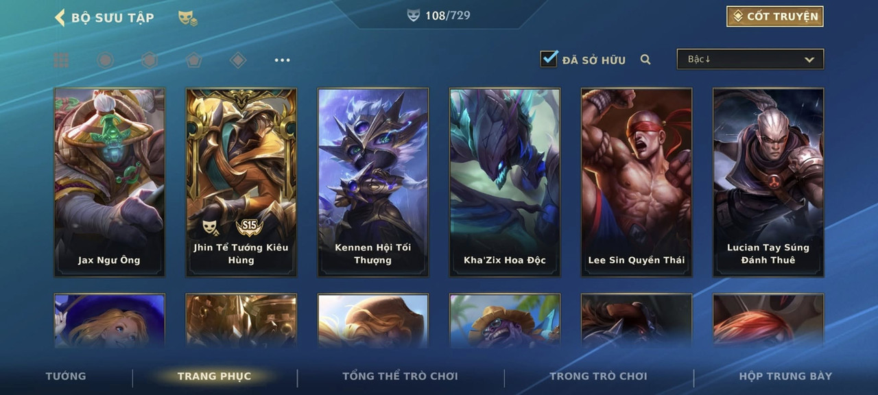Open the Jax Ngư Ông skin card
878x395 pixels.
(110, 182)
